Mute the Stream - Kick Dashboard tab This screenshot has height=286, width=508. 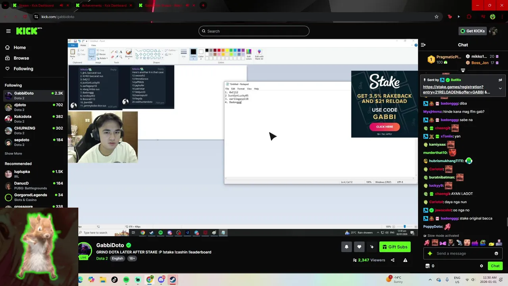[61, 6]
